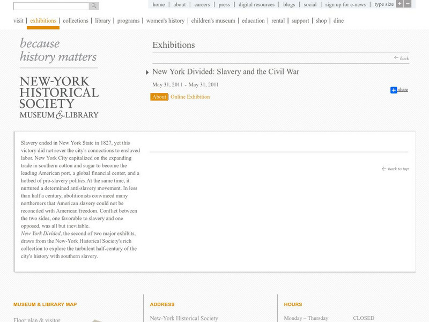The height and width of the screenshot is (322, 429).
Task: Click the Monday – Thursday hours text
Action: 306,318
